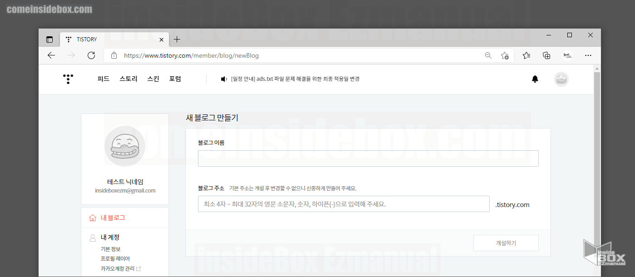The width and height of the screenshot is (635, 277).
Task: Open the ads.txt announcement notice
Action: [295, 79]
